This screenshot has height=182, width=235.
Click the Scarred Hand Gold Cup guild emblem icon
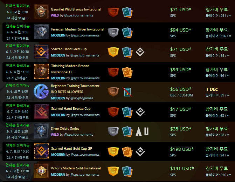[x=140, y=52]
